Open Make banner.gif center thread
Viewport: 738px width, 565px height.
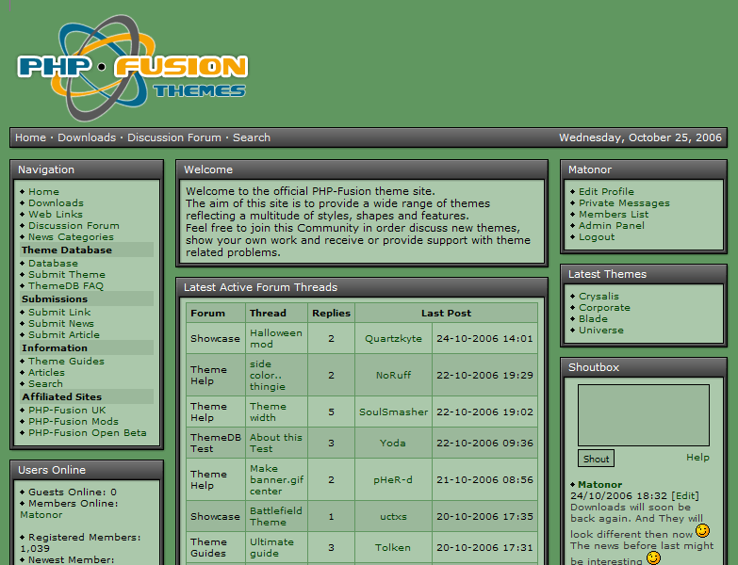[277, 479]
